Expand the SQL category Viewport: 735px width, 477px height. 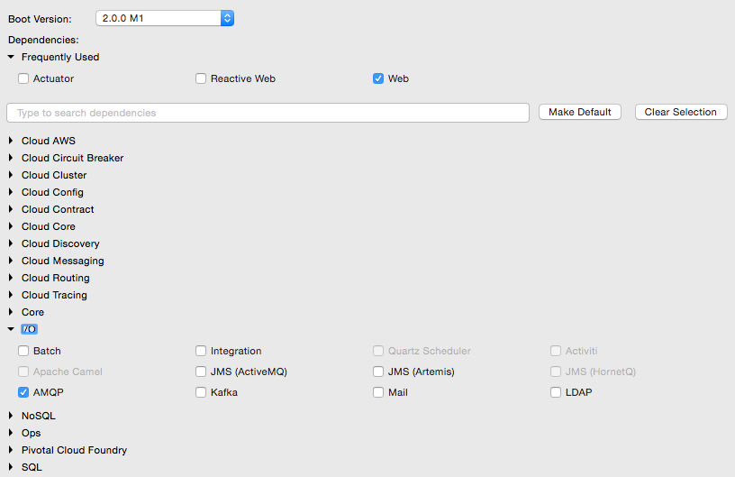(x=11, y=467)
